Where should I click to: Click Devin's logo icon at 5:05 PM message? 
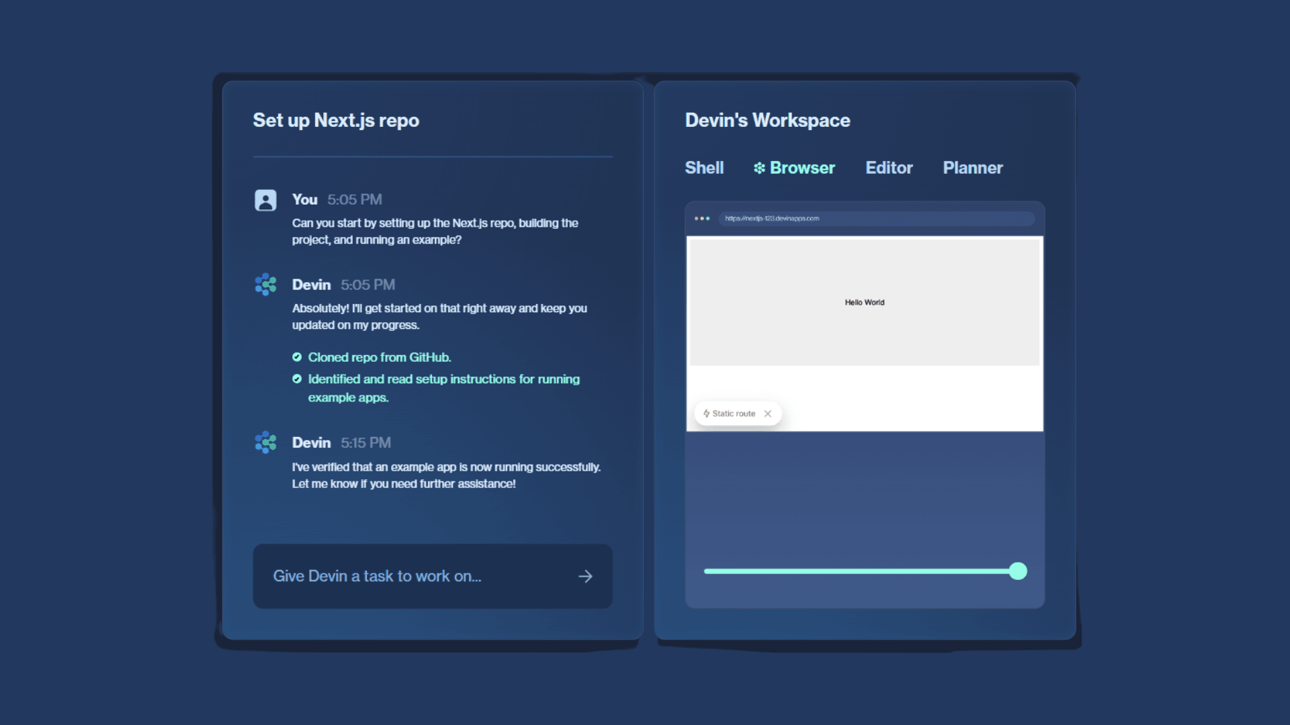pos(265,285)
